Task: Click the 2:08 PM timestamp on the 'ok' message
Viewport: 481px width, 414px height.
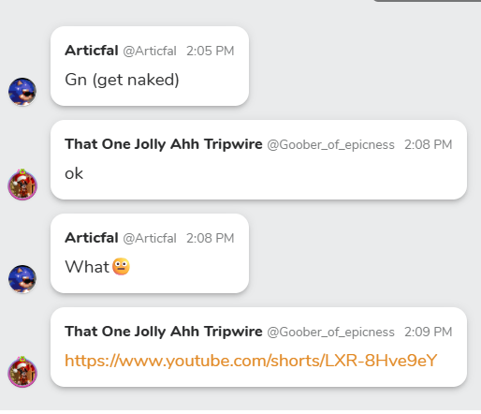Action: 429,144
